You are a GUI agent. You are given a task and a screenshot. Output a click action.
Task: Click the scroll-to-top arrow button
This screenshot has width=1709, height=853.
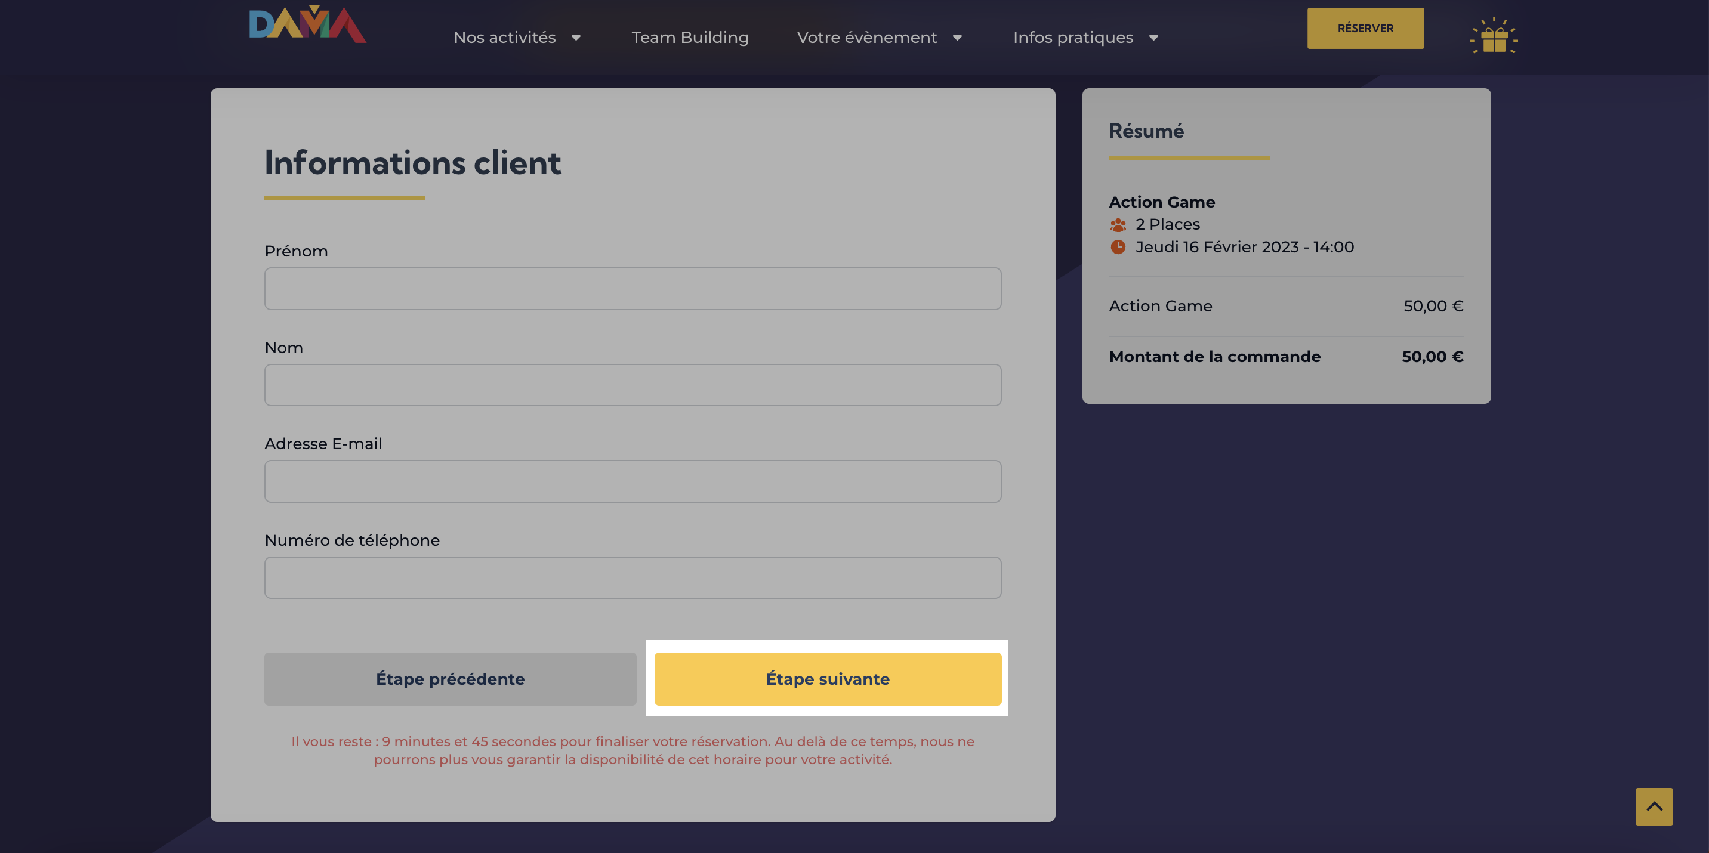point(1654,806)
